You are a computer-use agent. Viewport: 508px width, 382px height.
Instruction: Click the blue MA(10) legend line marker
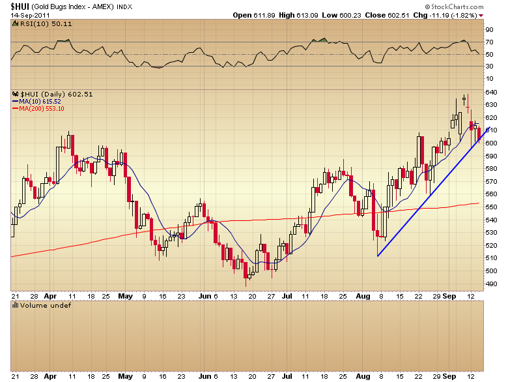click(15, 102)
